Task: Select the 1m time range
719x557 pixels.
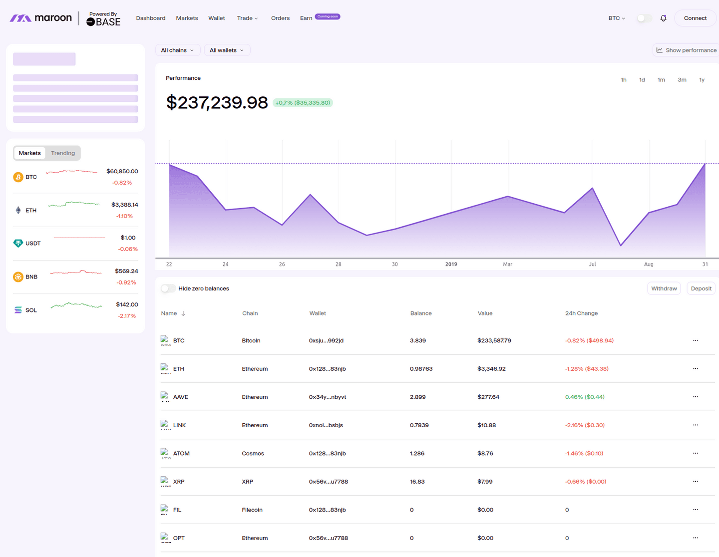Action: pos(661,80)
